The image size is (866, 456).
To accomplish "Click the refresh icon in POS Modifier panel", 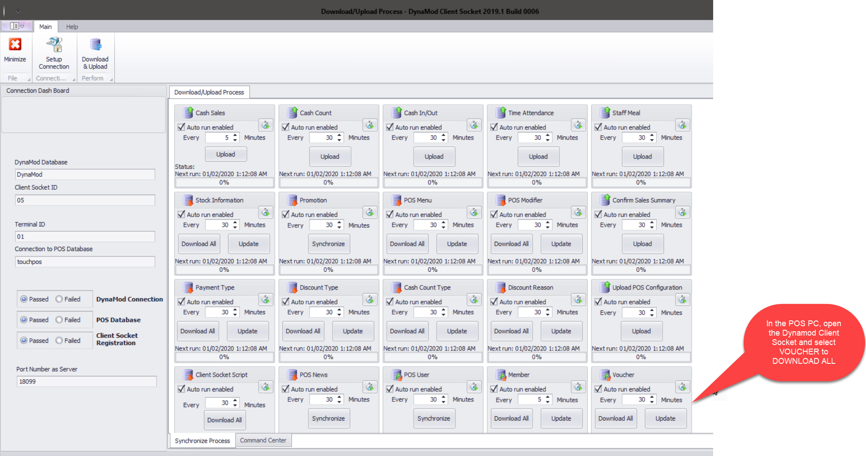I will 578,213.
